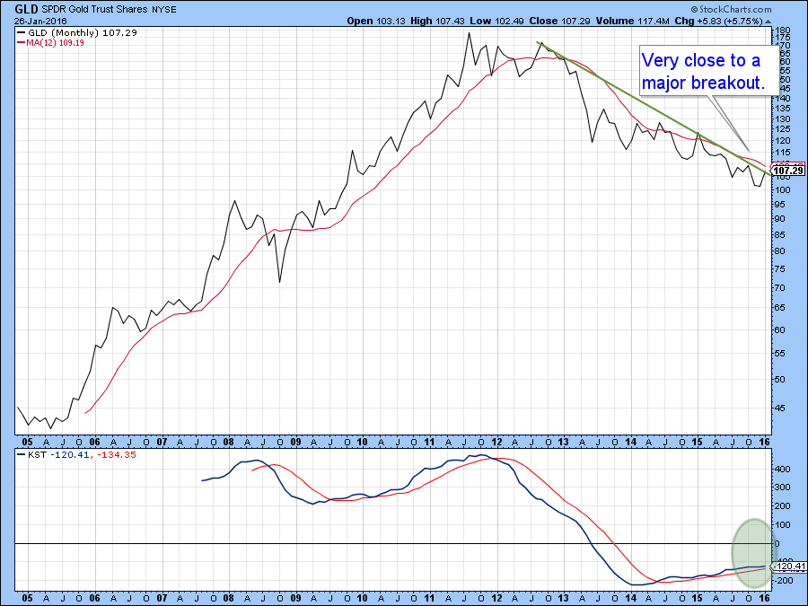Click the -120.41 value tag on KST axis

coord(788,566)
